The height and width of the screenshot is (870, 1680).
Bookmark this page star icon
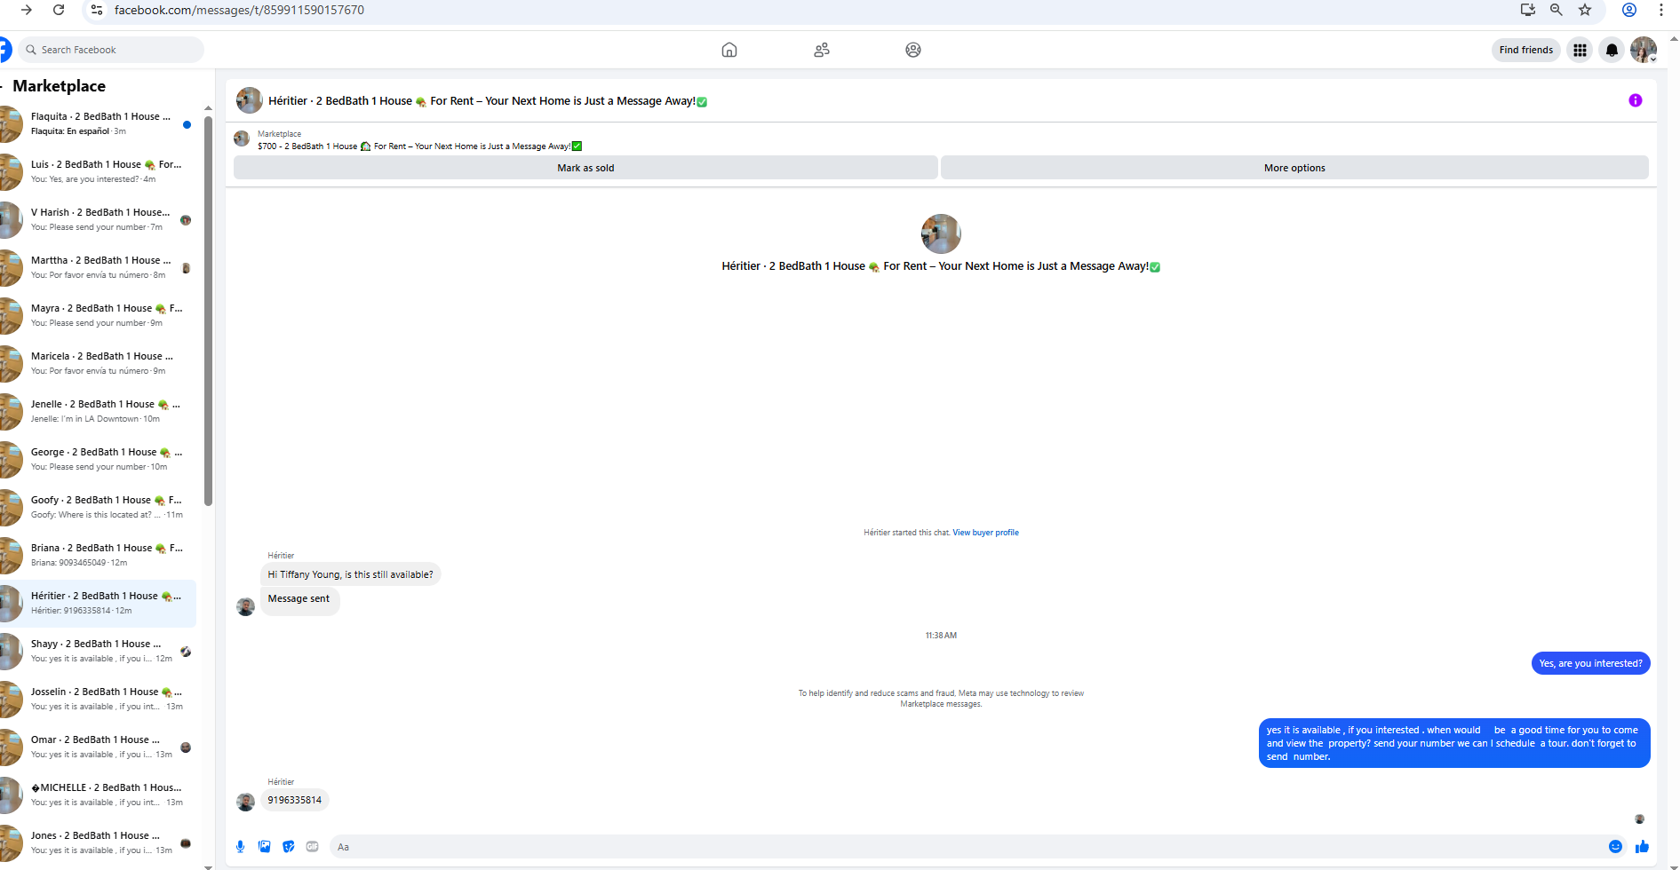point(1585,10)
